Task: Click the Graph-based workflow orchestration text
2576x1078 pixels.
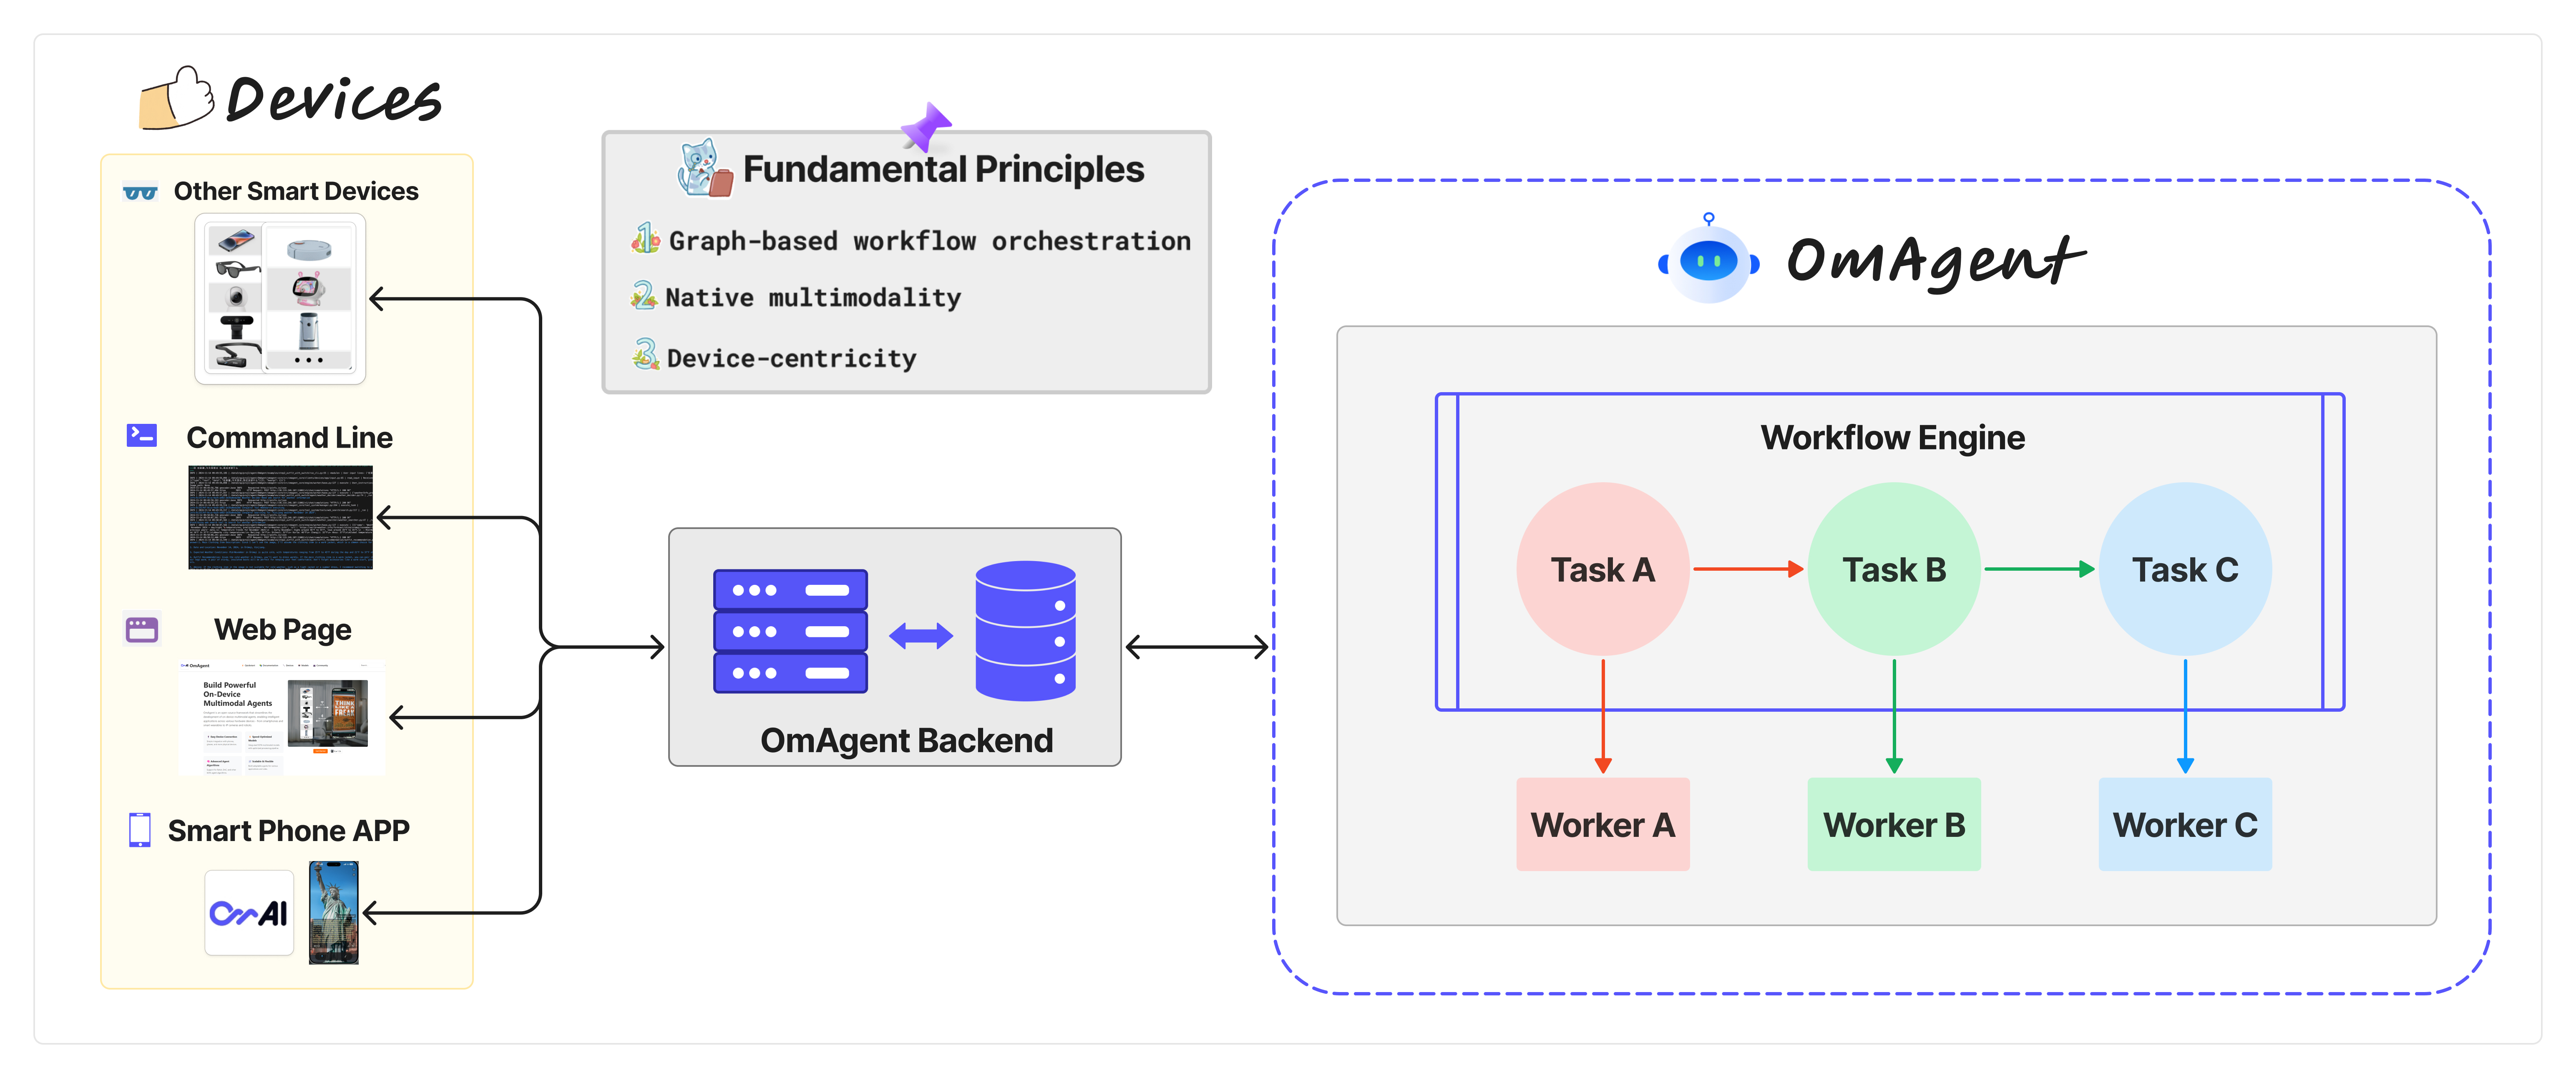Action: [x=930, y=241]
